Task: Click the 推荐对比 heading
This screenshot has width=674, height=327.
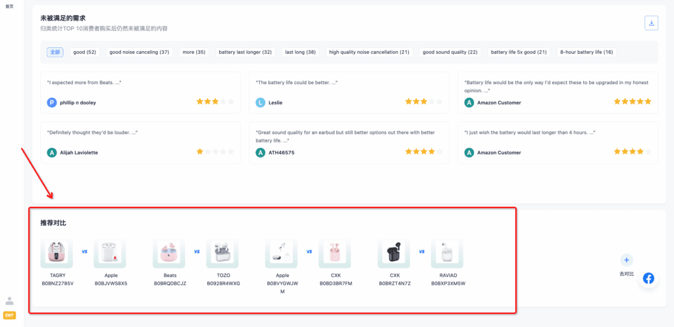Action: (53, 223)
